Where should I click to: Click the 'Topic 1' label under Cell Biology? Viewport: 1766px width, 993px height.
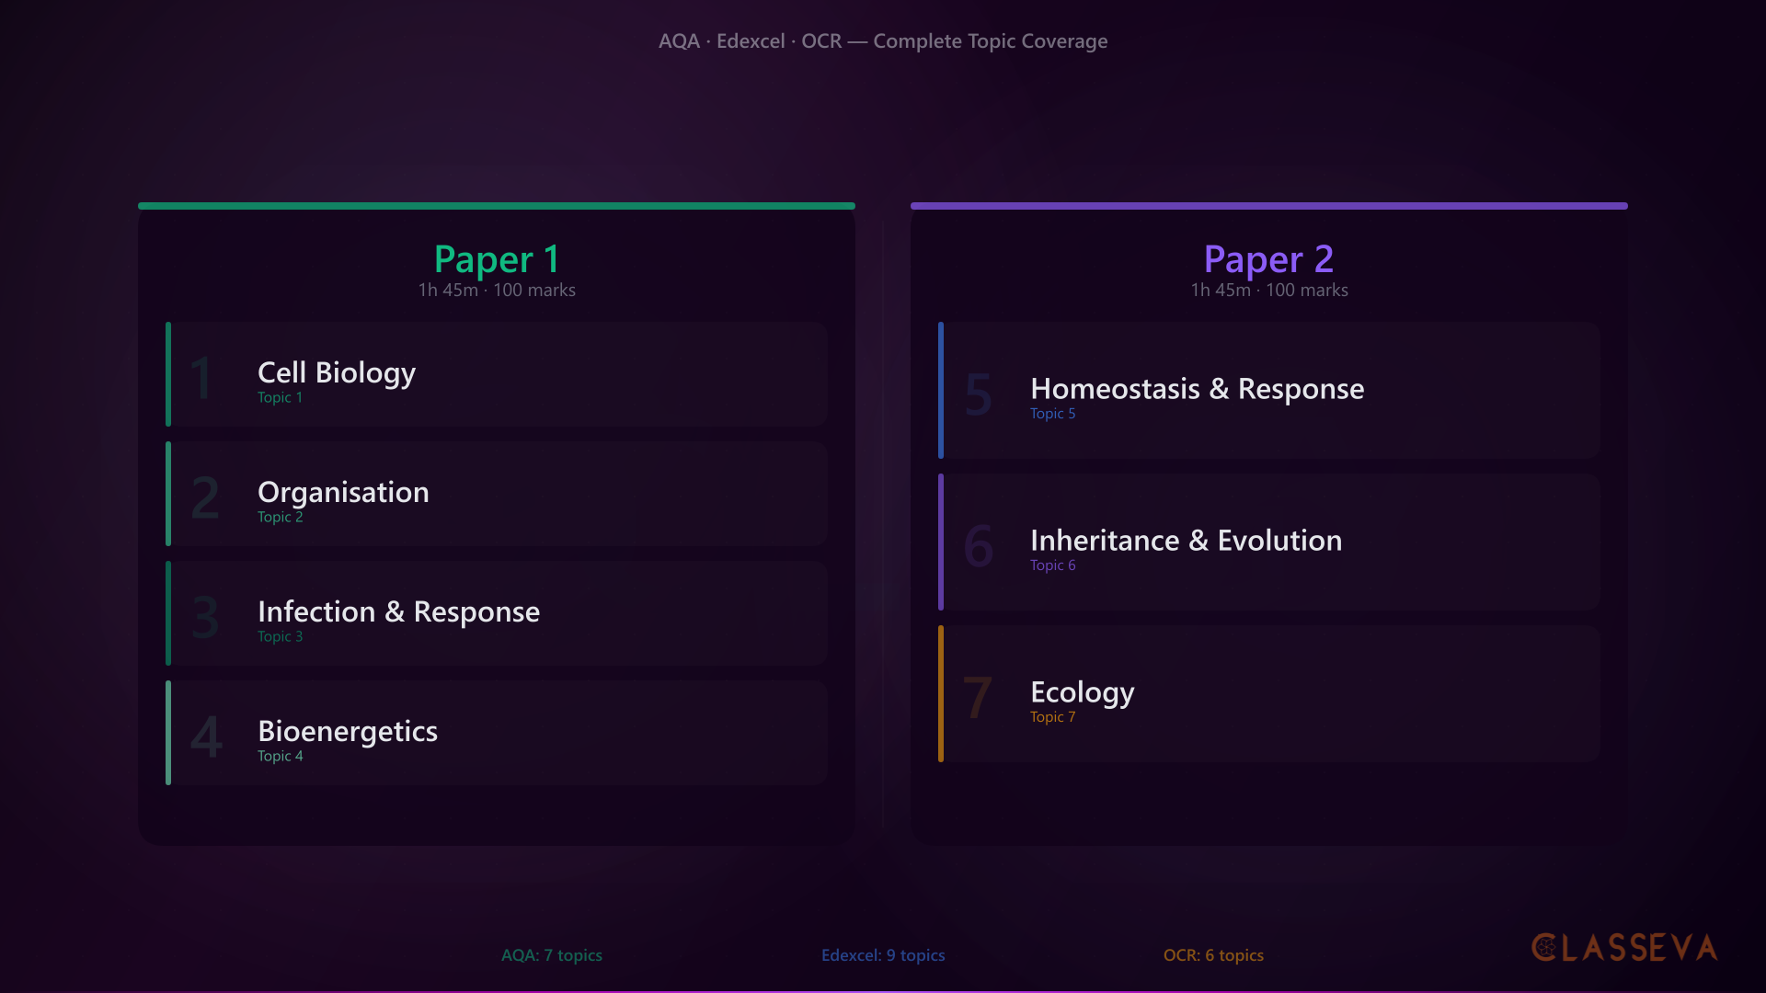[x=280, y=397]
